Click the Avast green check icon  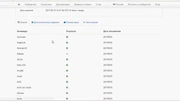(x=67, y=76)
